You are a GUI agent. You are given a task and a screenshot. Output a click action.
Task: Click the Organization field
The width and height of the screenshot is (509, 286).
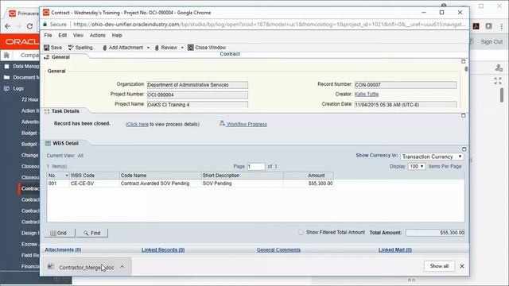197,85
